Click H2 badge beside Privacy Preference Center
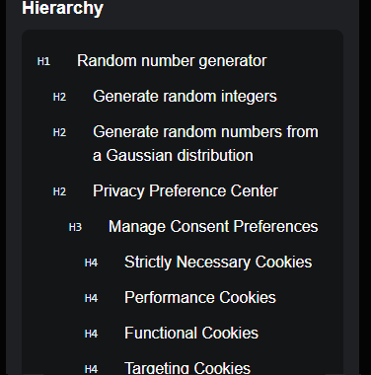 pos(59,191)
